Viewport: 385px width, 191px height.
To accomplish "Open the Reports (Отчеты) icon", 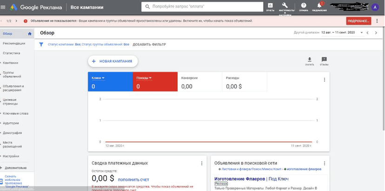I will (270, 6).
